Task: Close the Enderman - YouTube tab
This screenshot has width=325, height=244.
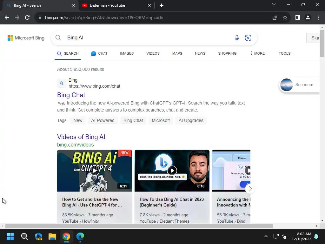Action: [x=149, y=5]
